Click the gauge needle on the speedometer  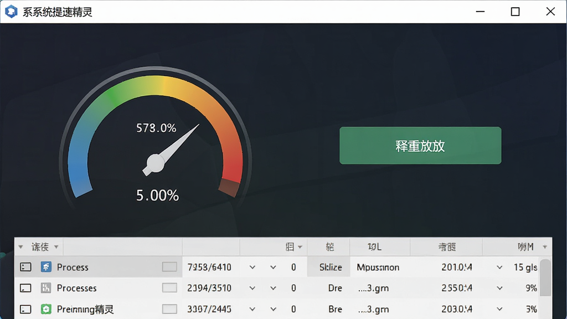point(171,151)
